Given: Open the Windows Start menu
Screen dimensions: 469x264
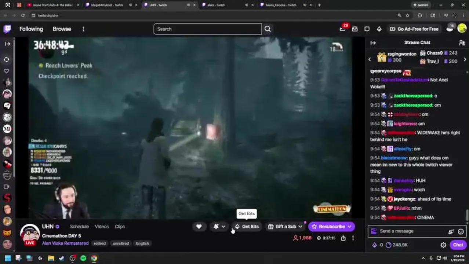Looking at the screenshot, I should tap(8, 258).
